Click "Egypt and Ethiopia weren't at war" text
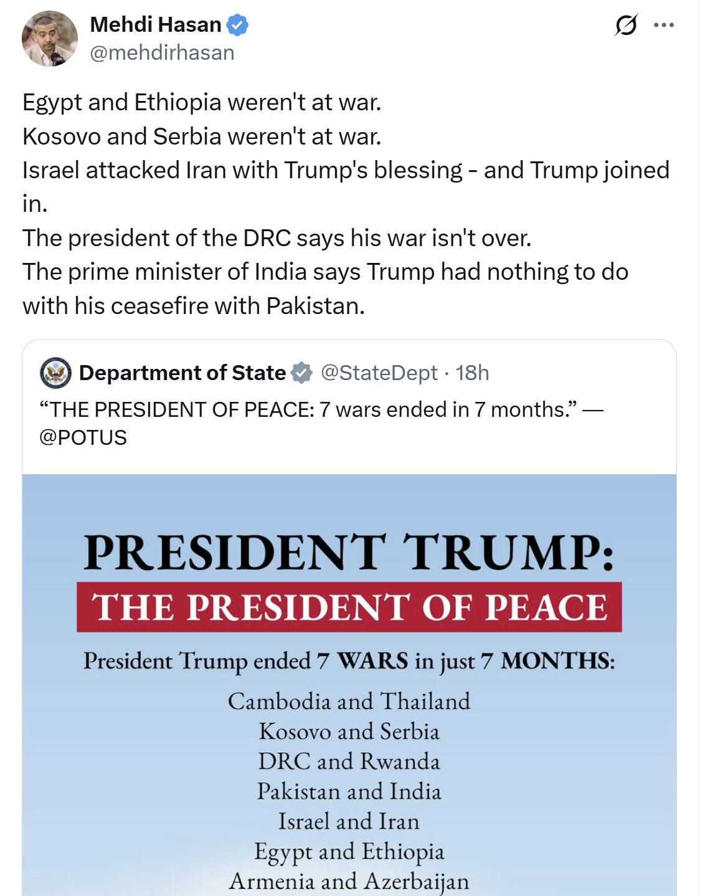Viewport: 705px width, 896px height. pyautogui.click(x=201, y=102)
